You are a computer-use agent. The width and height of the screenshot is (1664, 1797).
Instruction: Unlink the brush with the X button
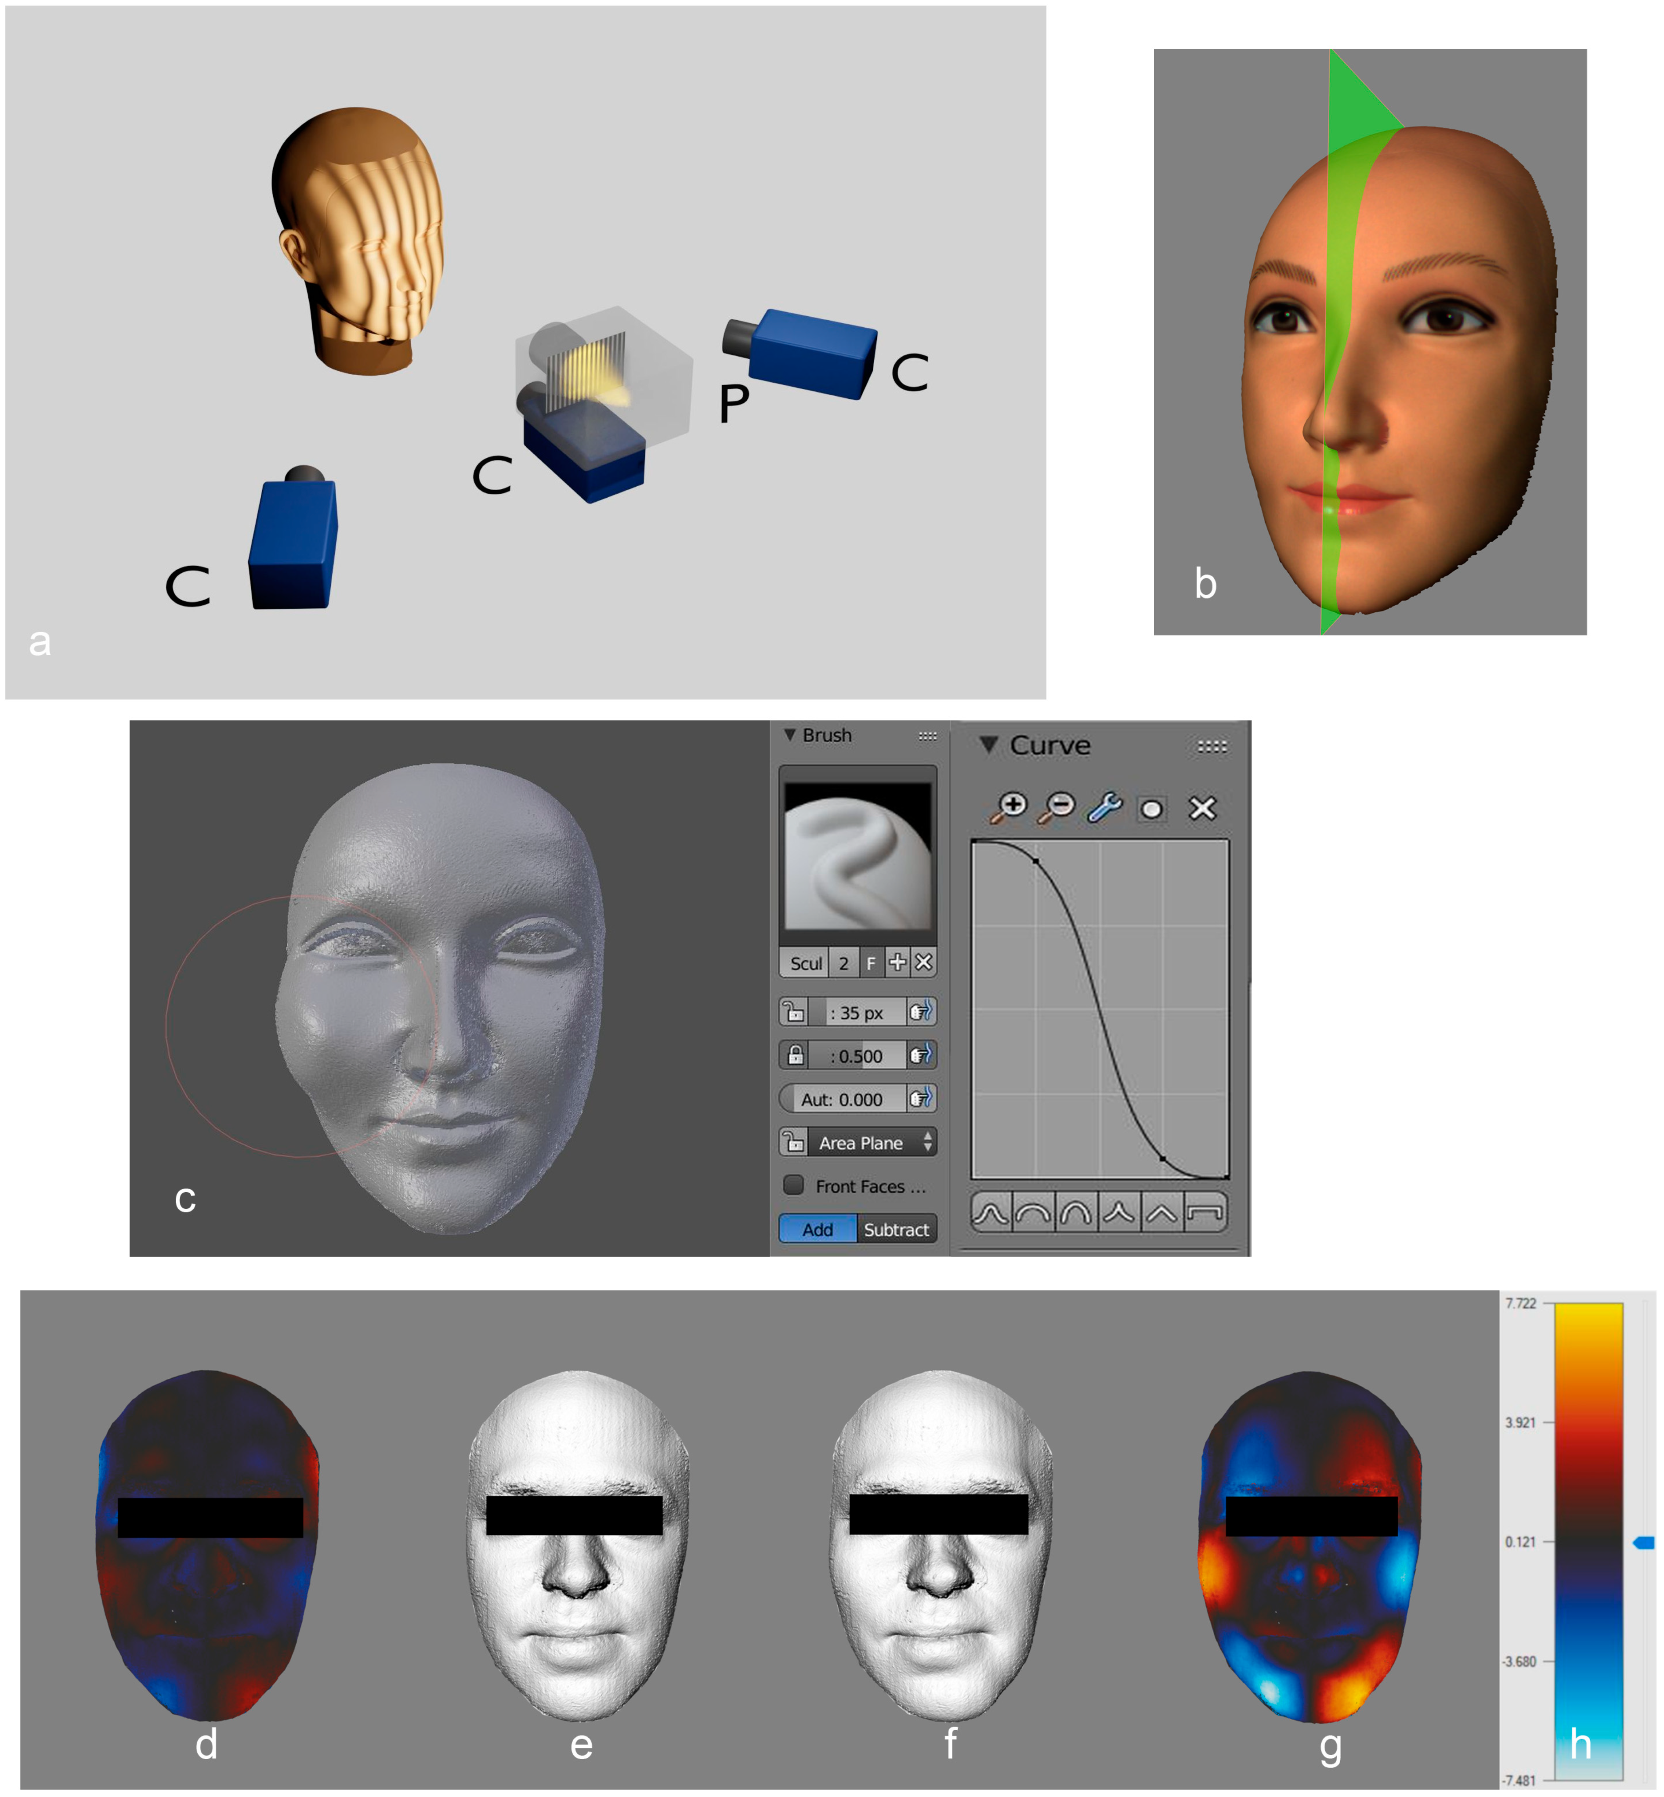[x=923, y=962]
